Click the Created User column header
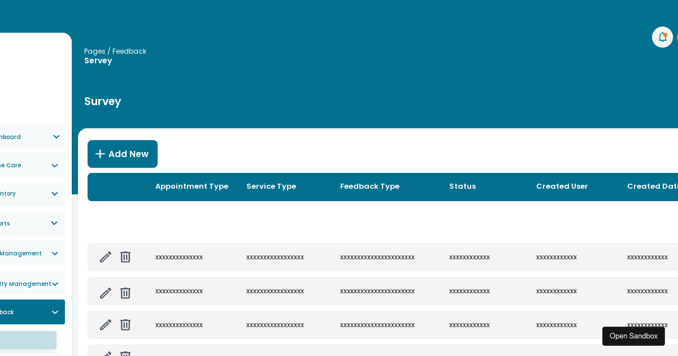Viewport: 678px width, 356px height. pyautogui.click(x=562, y=186)
